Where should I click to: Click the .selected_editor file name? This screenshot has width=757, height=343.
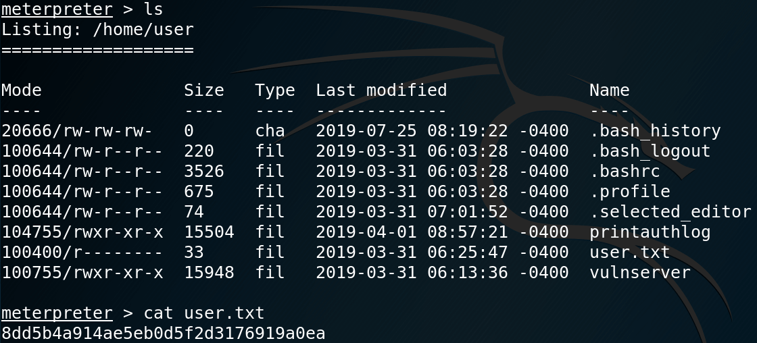[x=670, y=212]
